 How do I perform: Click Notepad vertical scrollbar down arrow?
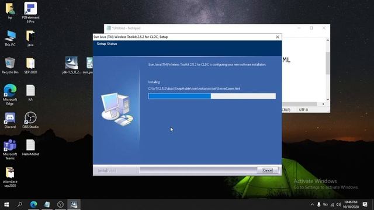click(328, 99)
